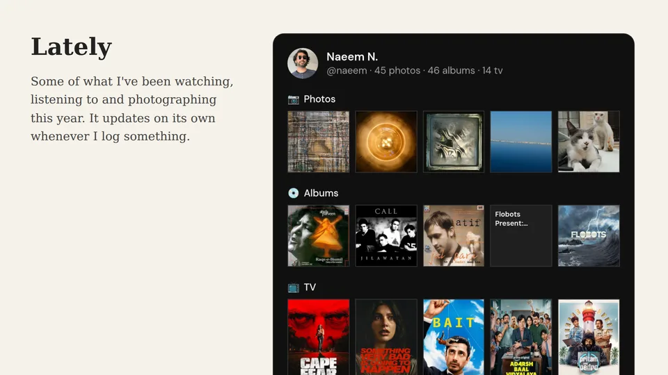Click the Lately page heading

pyautogui.click(x=71, y=47)
